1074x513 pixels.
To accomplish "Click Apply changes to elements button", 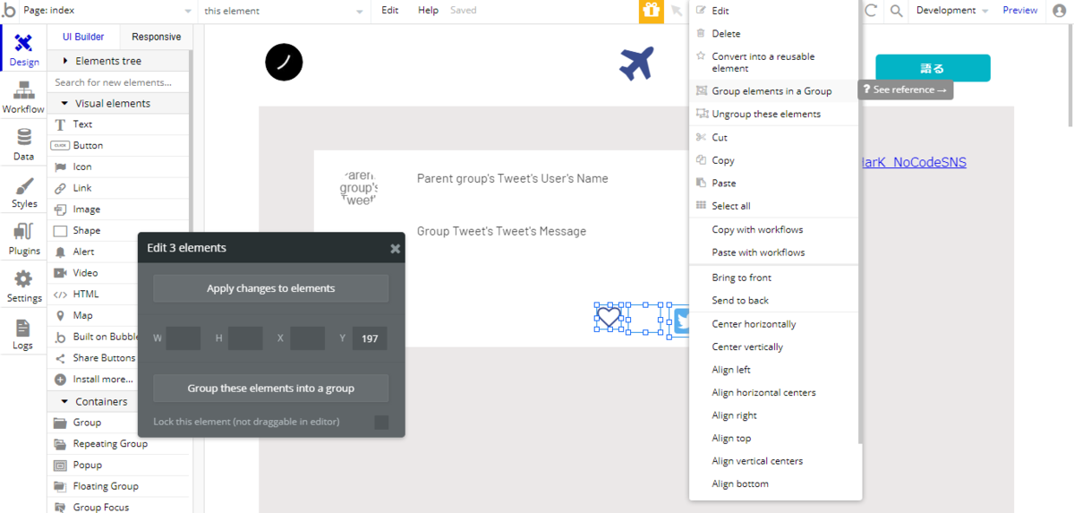I will coord(271,288).
